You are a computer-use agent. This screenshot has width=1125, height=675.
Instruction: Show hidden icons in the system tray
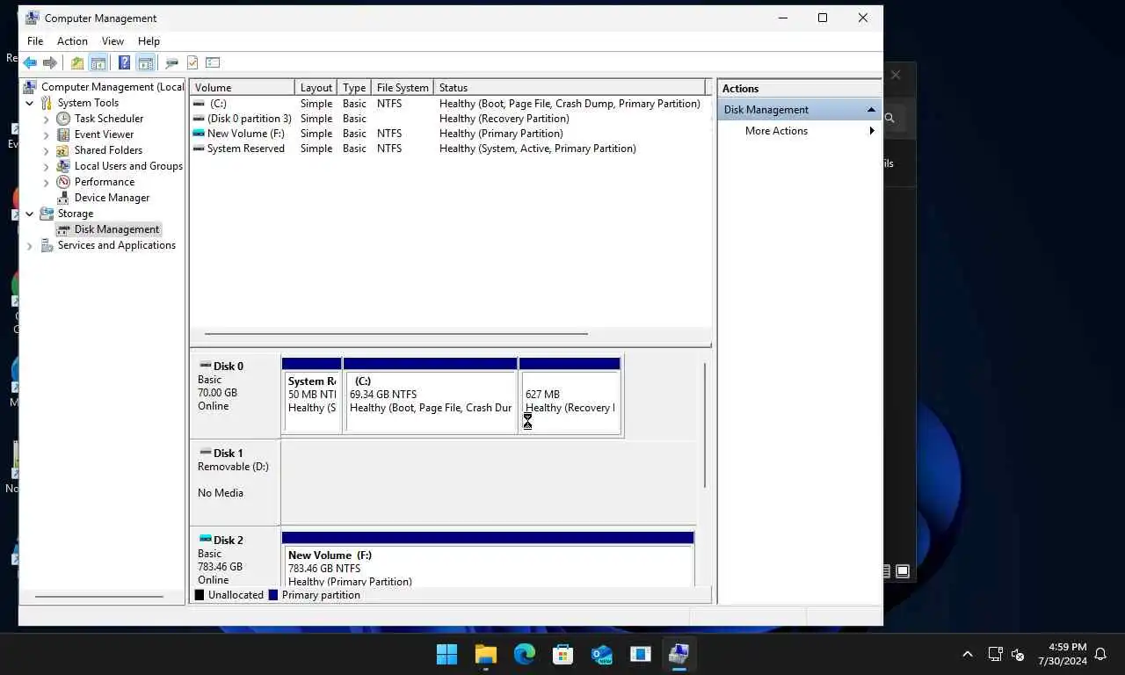[968, 654]
